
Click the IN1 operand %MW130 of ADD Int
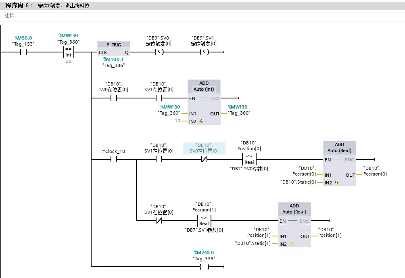(170, 110)
